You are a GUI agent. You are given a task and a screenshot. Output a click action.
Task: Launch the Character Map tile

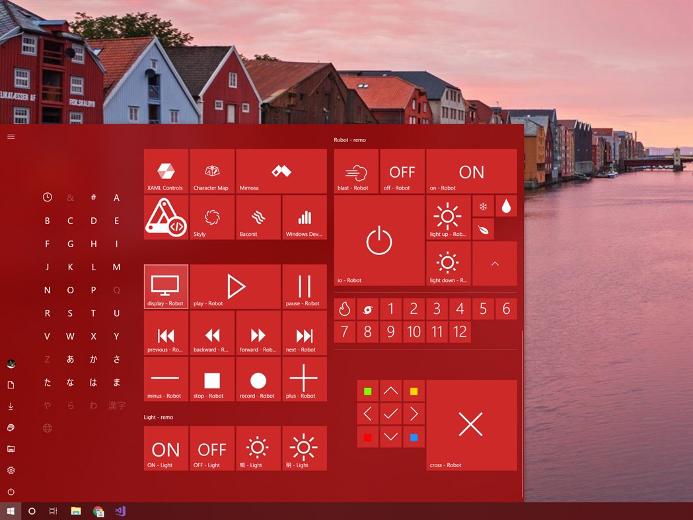coord(212,170)
